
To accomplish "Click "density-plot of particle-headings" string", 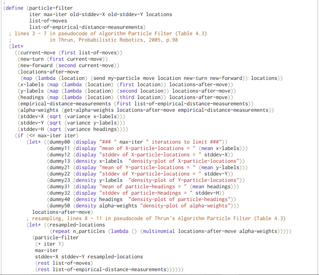I will tap(179, 199).
